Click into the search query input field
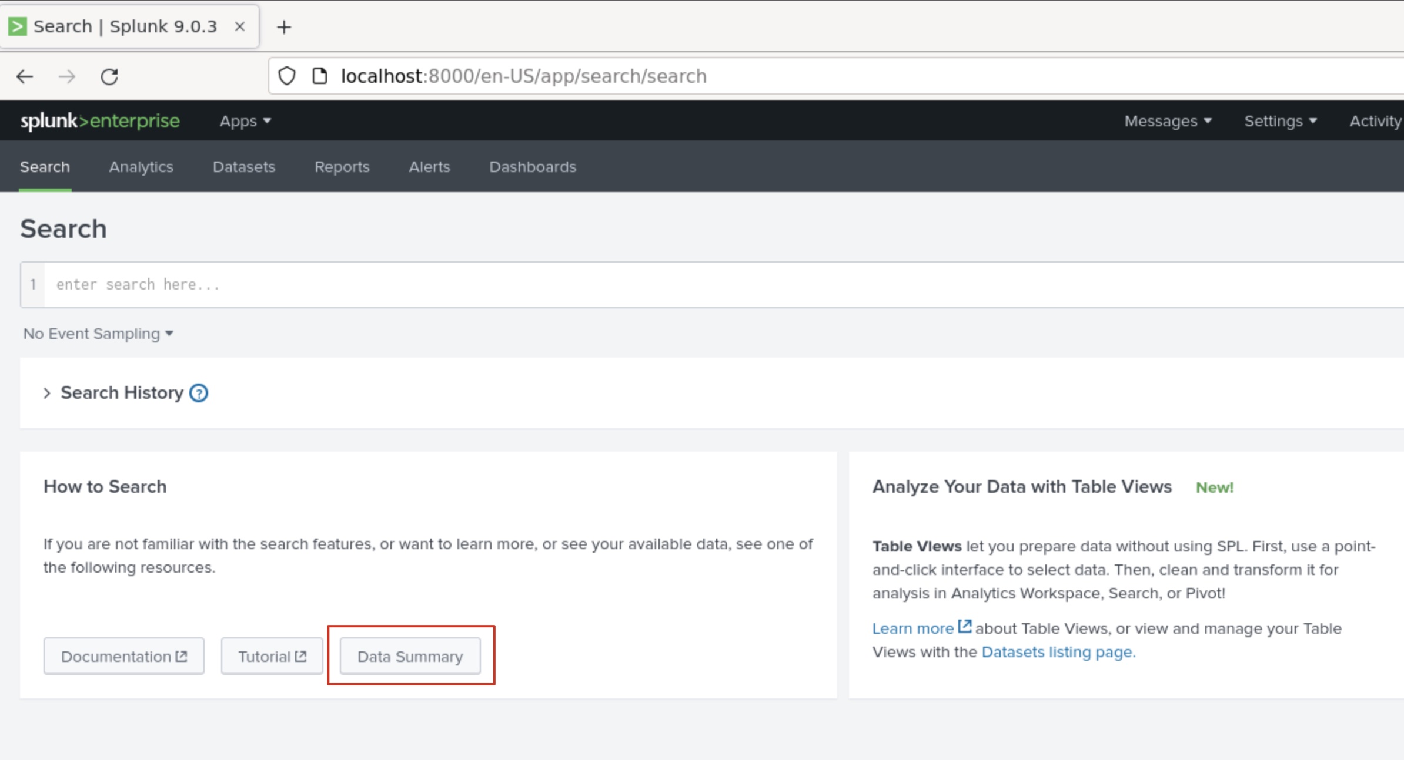This screenshot has height=760, width=1404. [x=723, y=285]
